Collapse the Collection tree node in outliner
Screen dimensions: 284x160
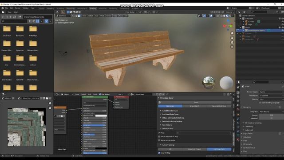click(241, 19)
